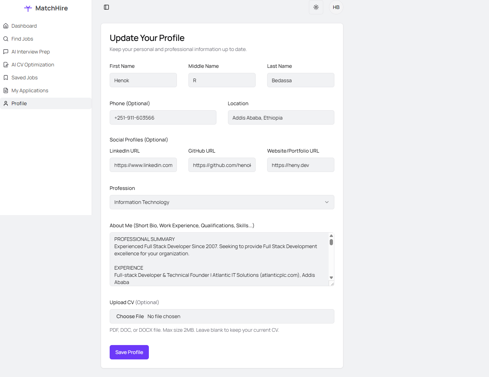Open the HB user avatar menu

[x=336, y=7]
